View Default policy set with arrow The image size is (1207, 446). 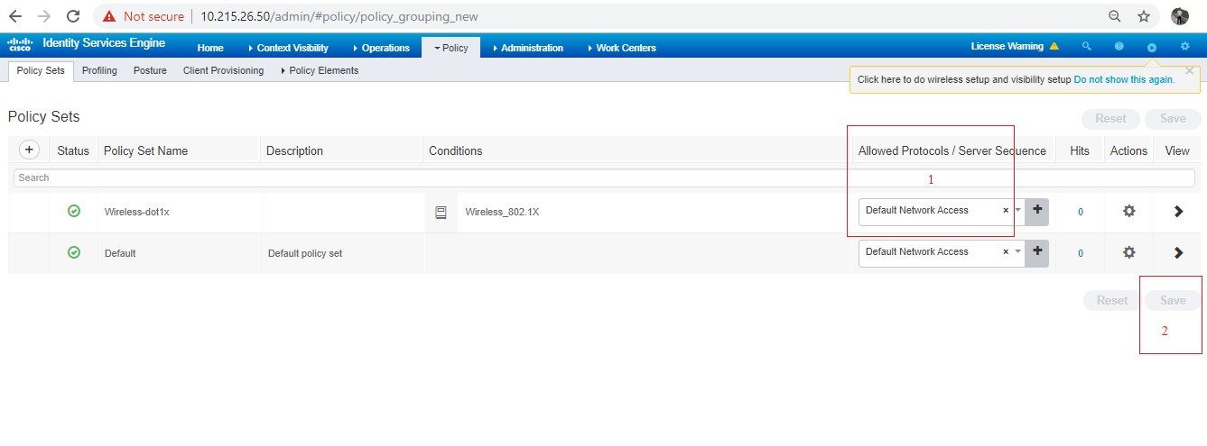(x=1178, y=252)
